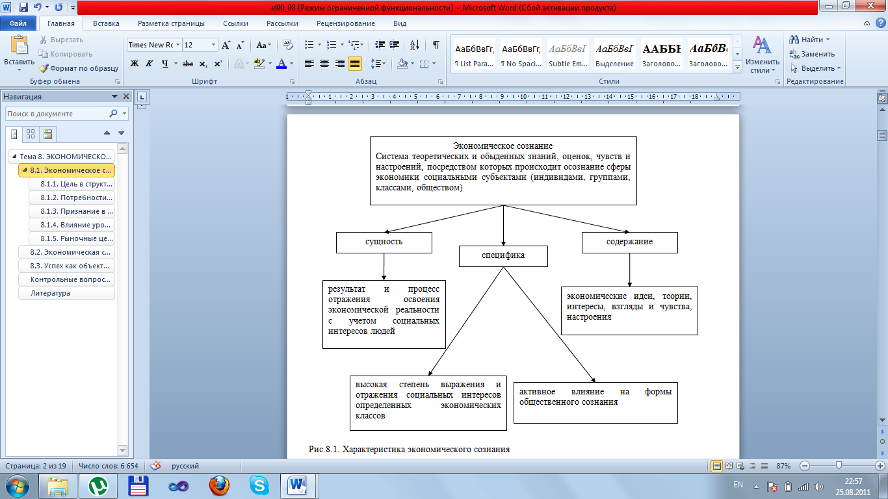
Task: Align text left
Action: coord(309,64)
